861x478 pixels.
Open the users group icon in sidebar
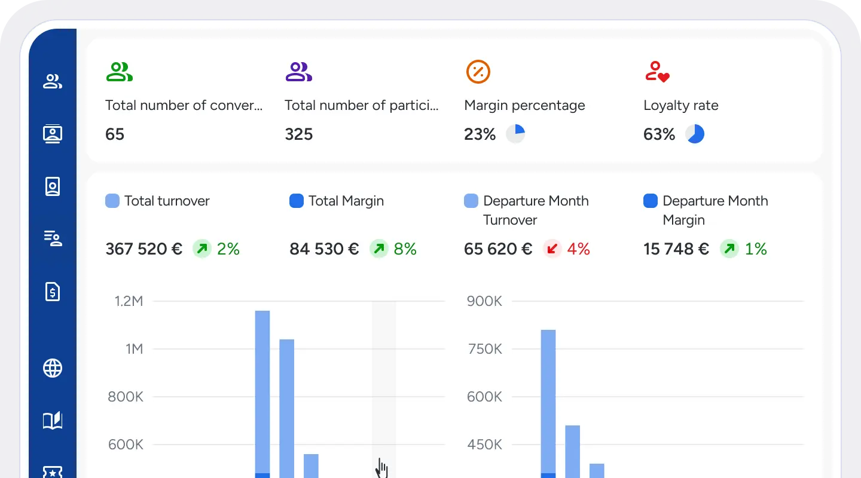pos(53,82)
